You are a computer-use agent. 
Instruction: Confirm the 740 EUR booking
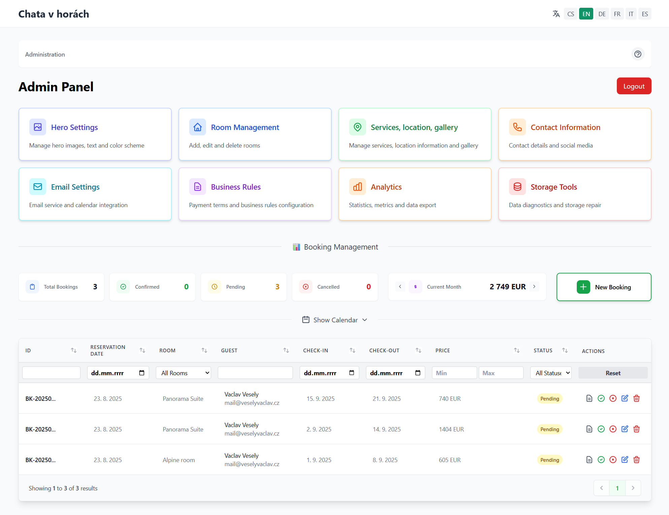point(601,398)
